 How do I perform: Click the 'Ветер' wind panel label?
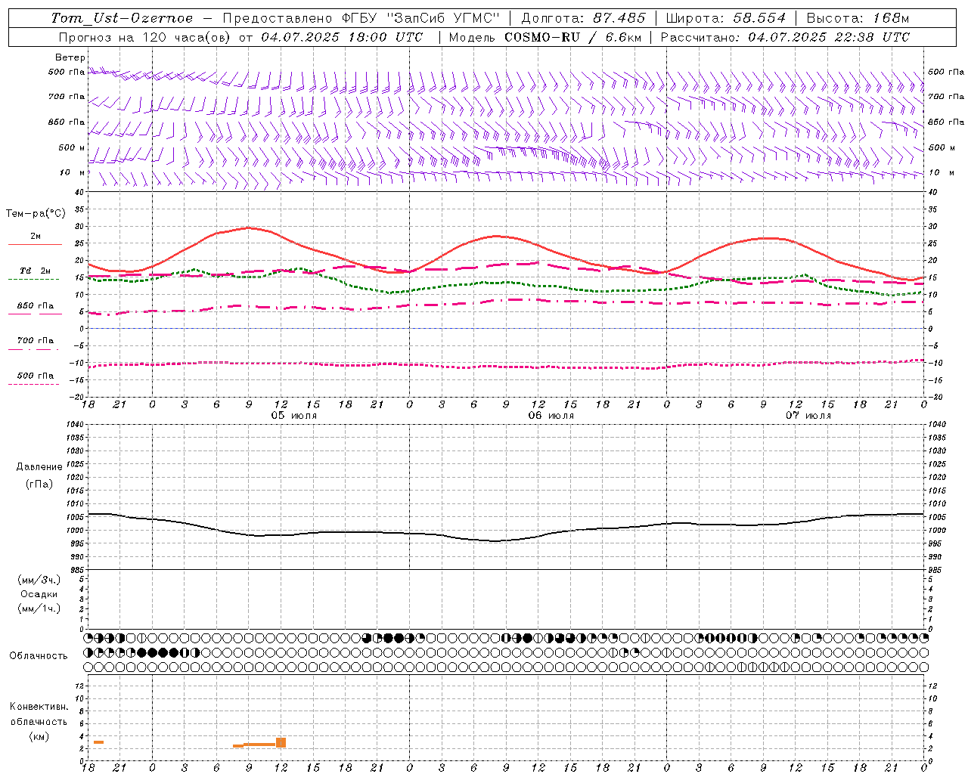(x=70, y=57)
